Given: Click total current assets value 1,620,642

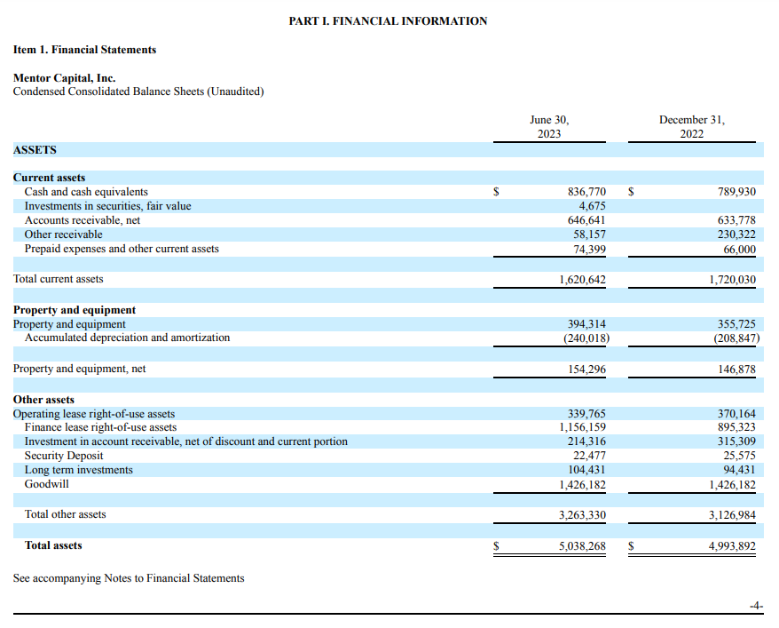Looking at the screenshot, I should point(582,280).
